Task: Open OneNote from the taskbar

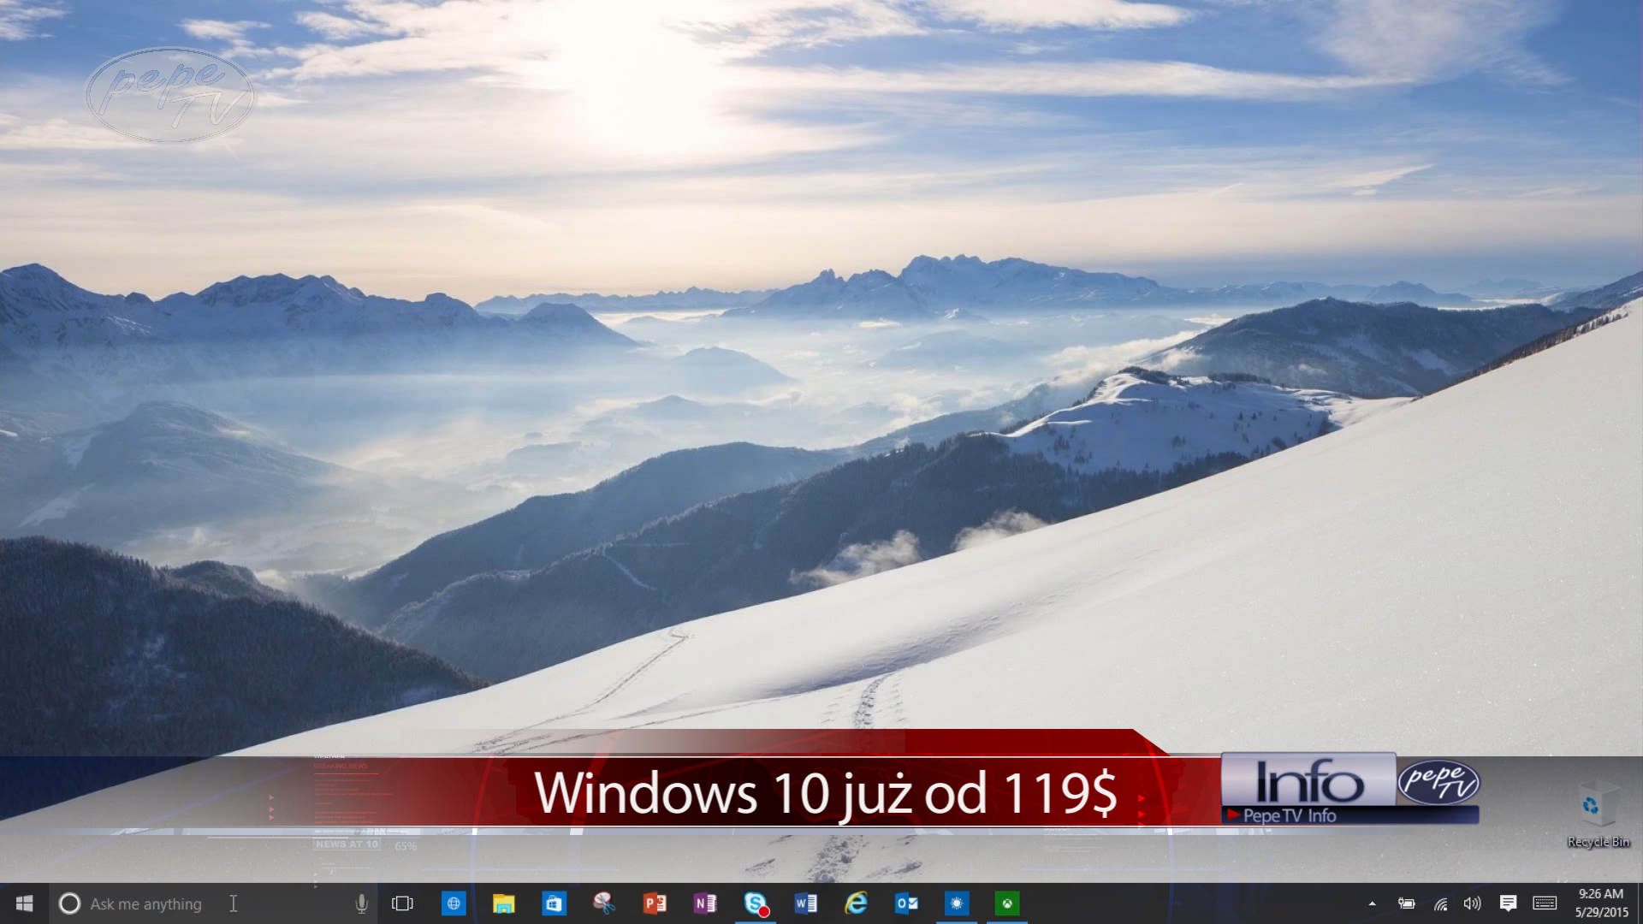Action: (x=705, y=903)
